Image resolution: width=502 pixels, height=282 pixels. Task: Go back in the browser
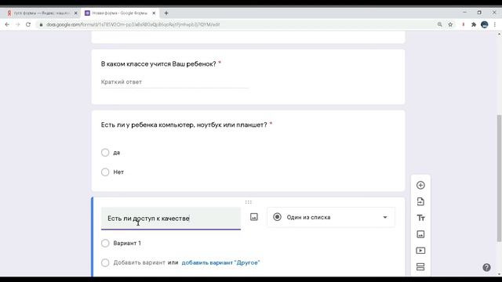[7, 24]
